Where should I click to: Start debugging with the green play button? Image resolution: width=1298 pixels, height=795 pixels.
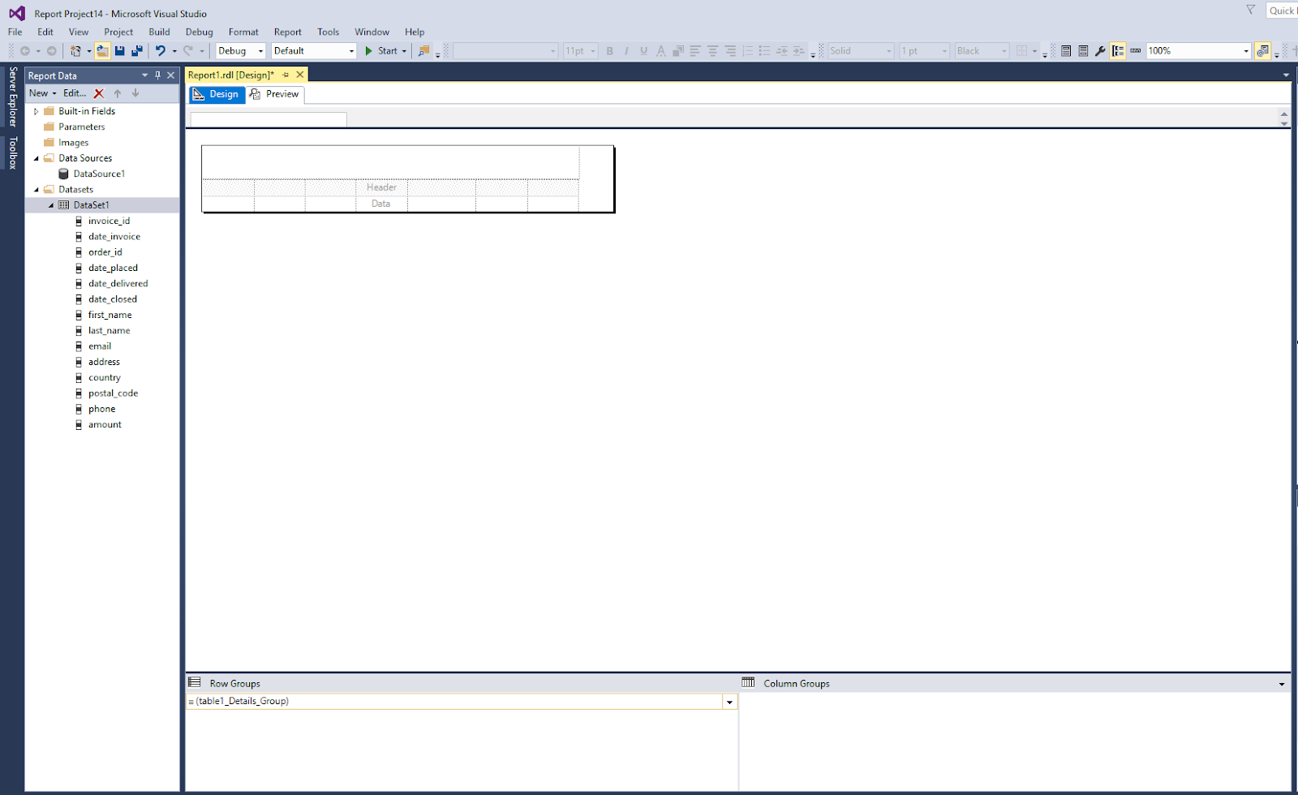tap(369, 51)
